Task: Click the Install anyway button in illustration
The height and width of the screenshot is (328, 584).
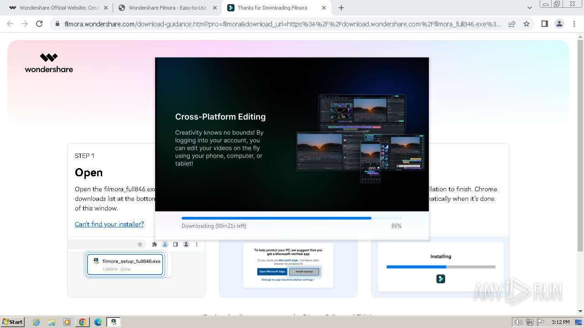Action: (304, 272)
